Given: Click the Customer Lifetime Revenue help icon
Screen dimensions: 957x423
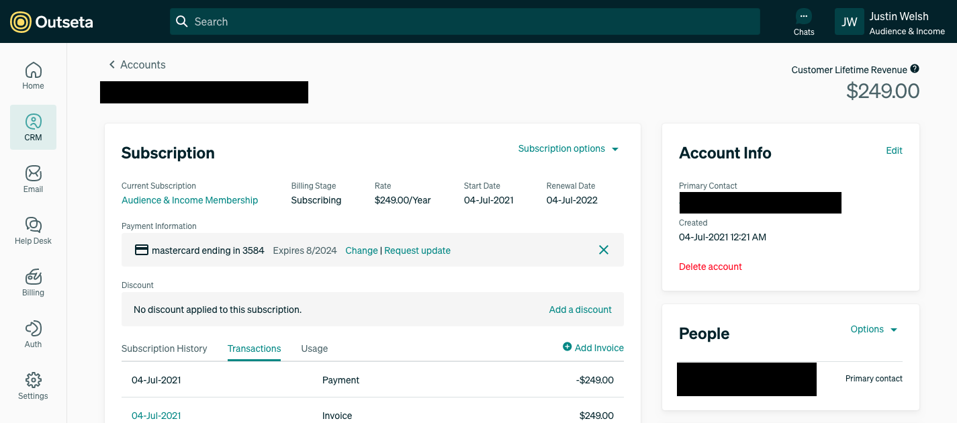Looking at the screenshot, I should click(915, 69).
